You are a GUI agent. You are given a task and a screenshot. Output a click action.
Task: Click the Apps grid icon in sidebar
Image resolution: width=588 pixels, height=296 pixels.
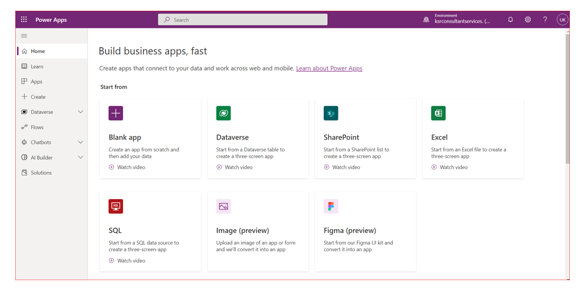[24, 81]
